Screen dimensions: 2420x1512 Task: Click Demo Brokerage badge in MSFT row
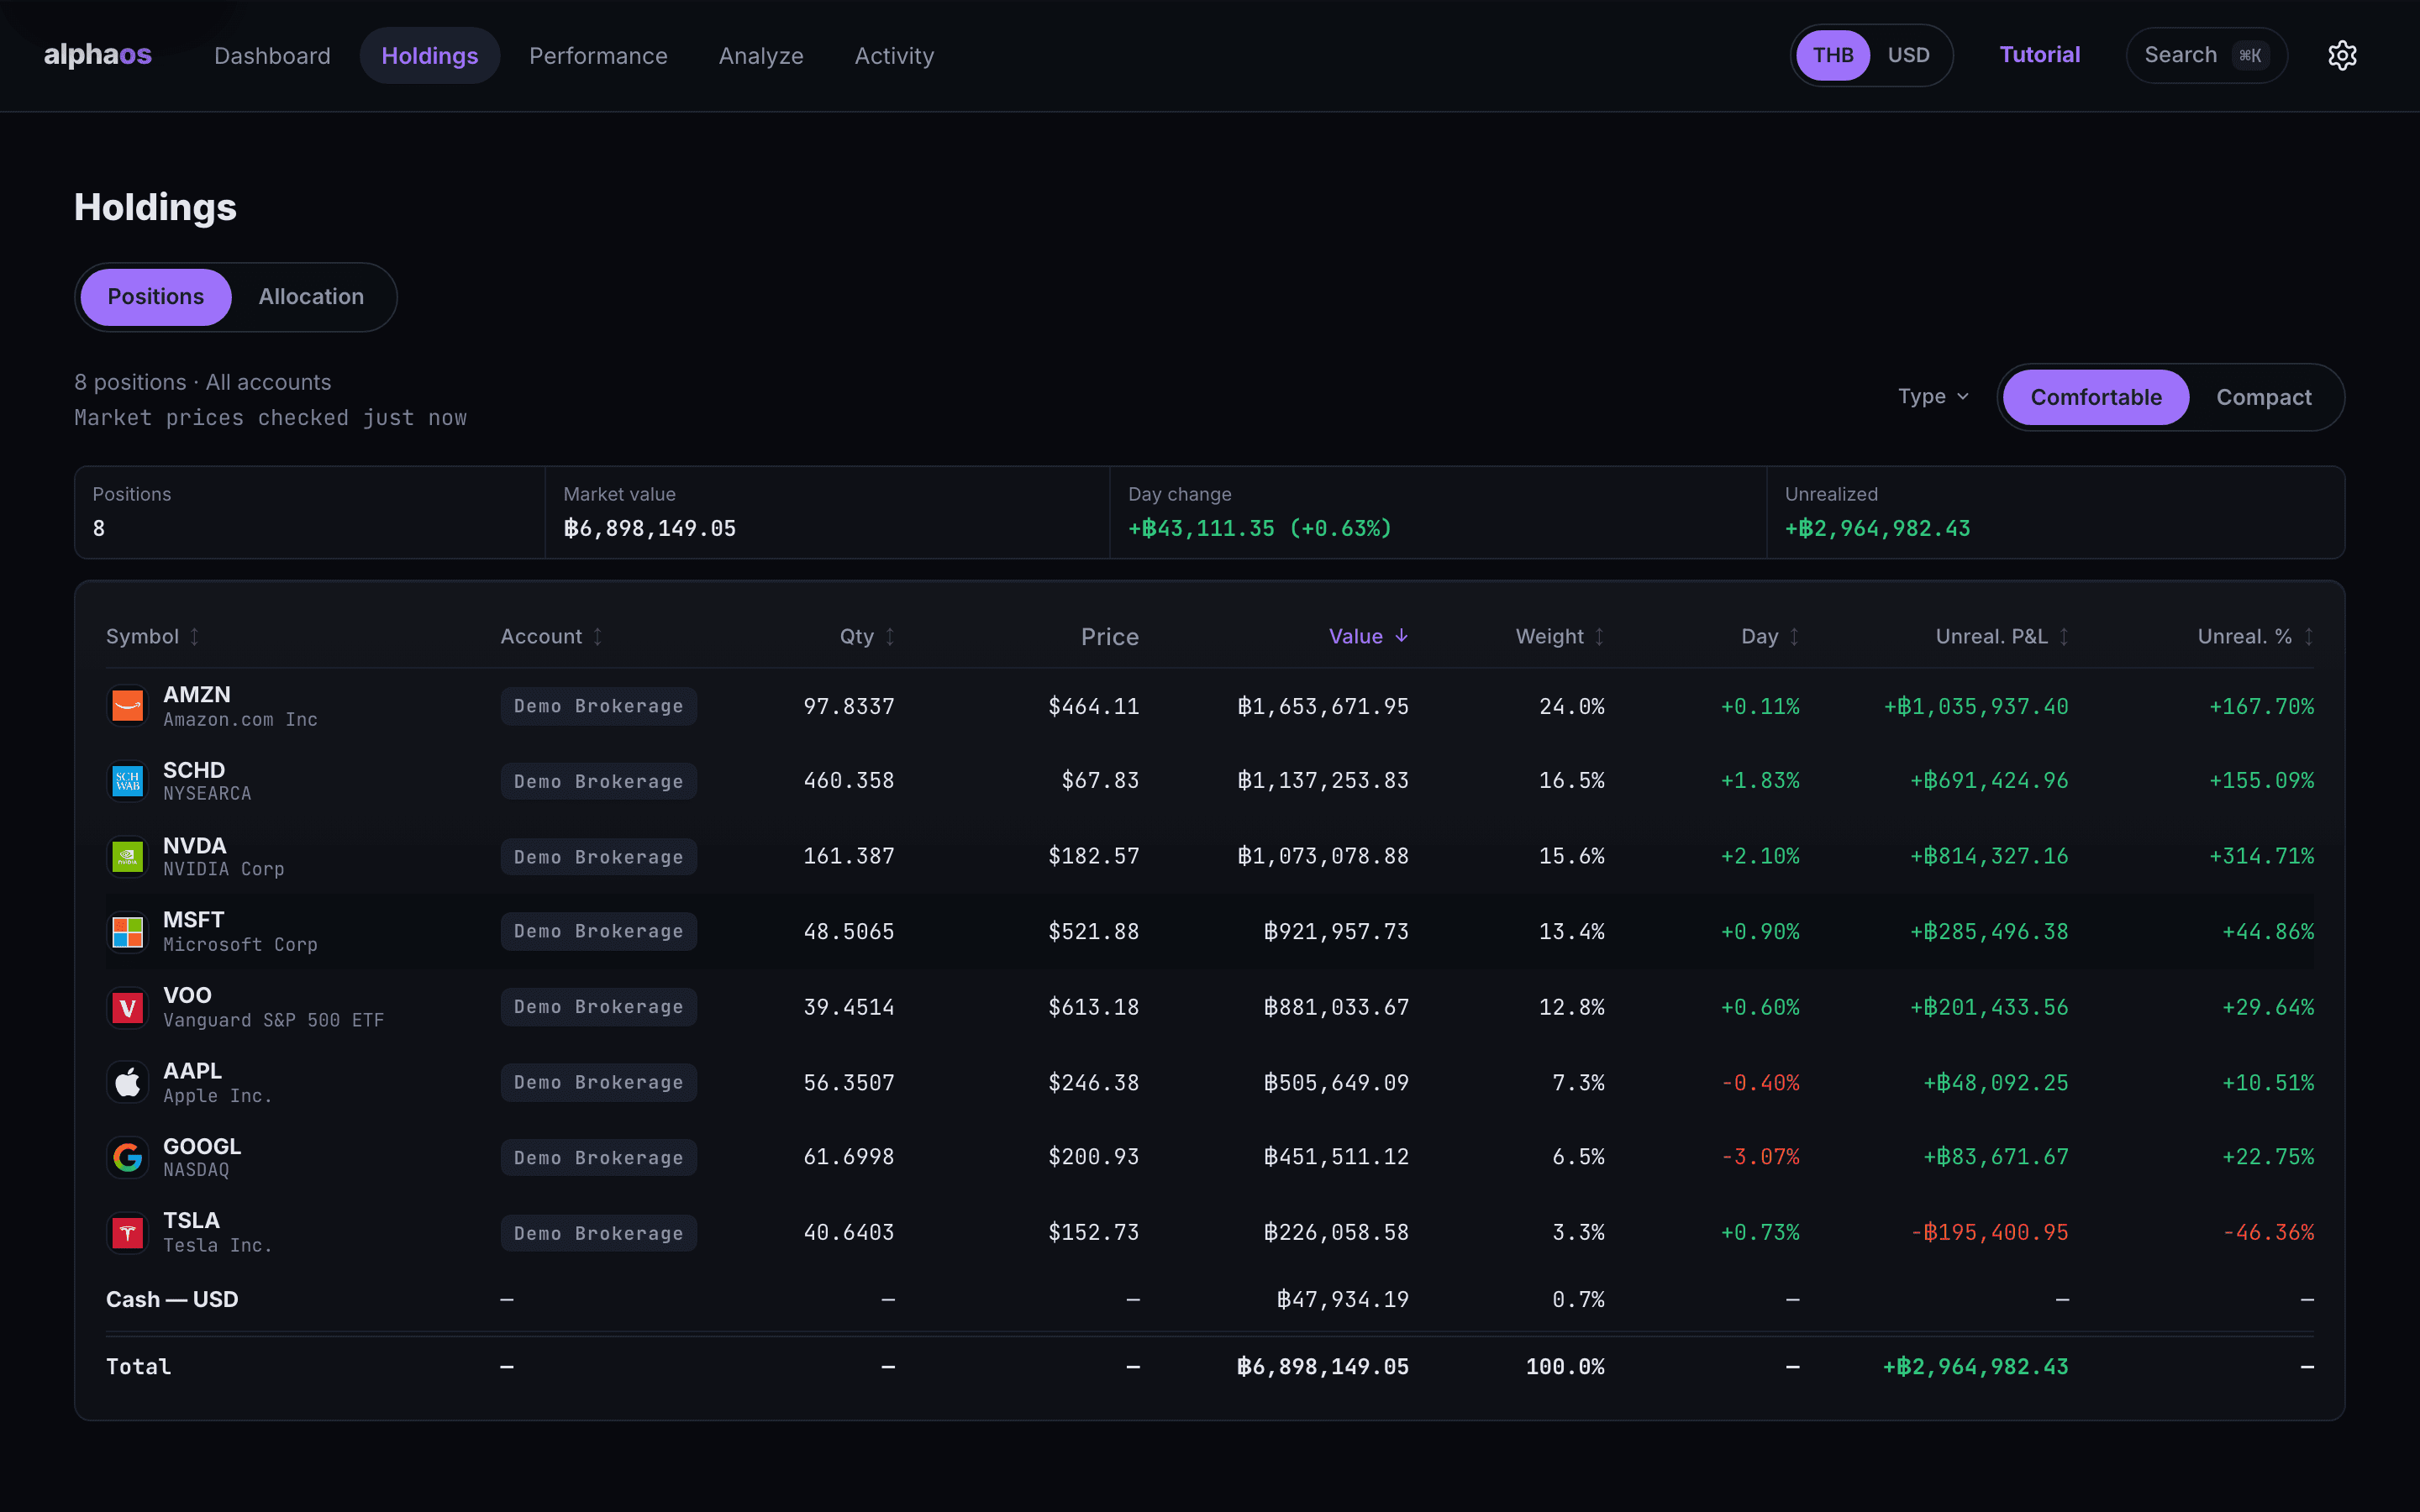[x=599, y=932]
